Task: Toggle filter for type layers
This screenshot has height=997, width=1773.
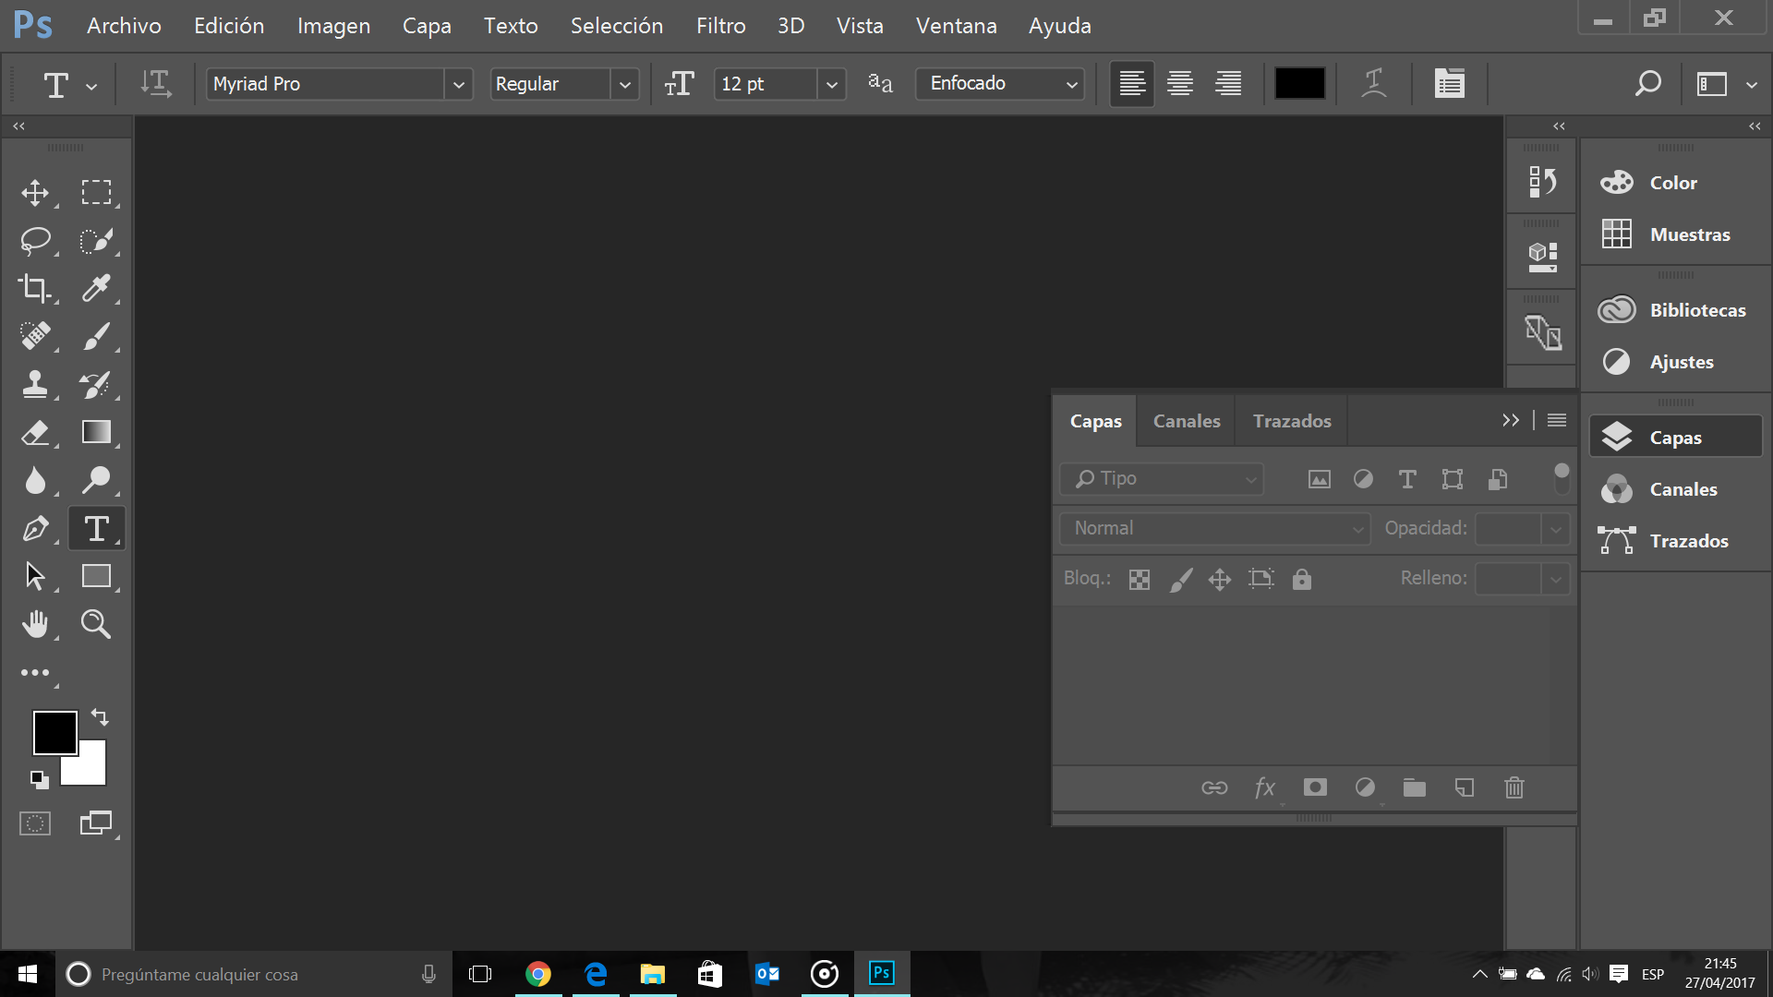Action: pos(1407,479)
